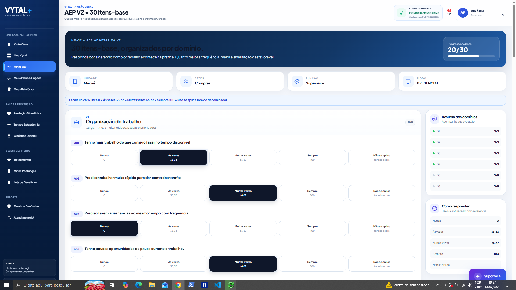Click the Windows Start button

(x=6, y=285)
